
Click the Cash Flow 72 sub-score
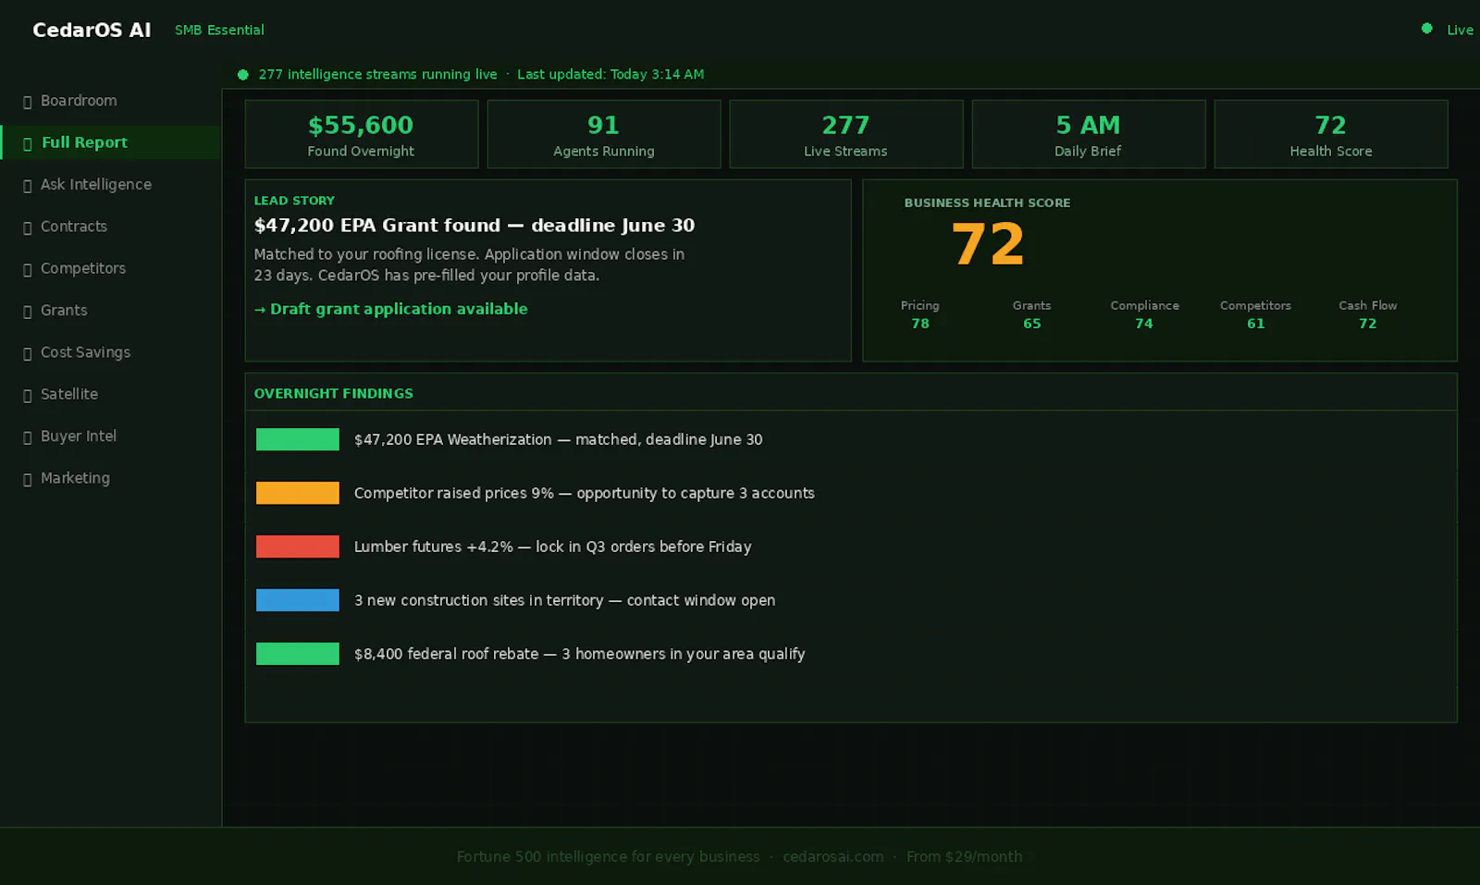pos(1368,314)
